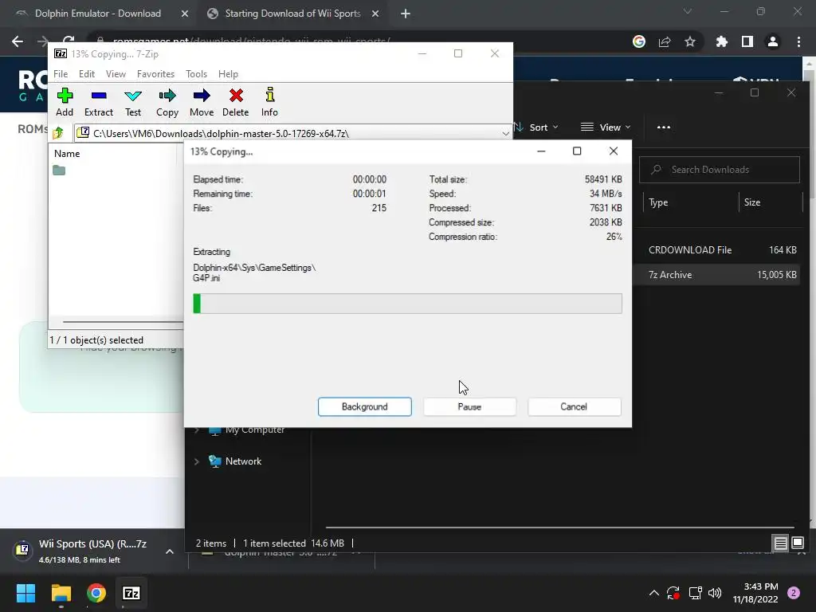Open the Info tool in 7-Zip
The height and width of the screenshot is (612, 816).
(x=269, y=102)
